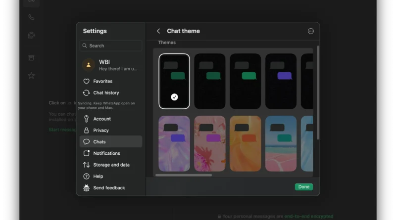Click the end-to-end encrypted link
The height and width of the screenshot is (220, 396).
click(308, 216)
